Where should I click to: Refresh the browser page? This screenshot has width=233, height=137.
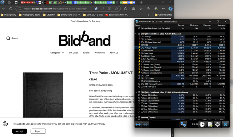click(x=11, y=9)
